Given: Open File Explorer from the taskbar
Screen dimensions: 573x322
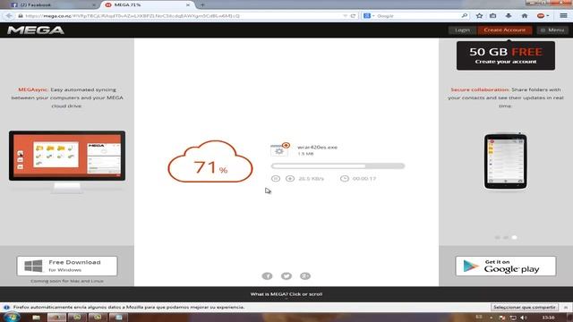Looking at the screenshot, I should 36,318.
